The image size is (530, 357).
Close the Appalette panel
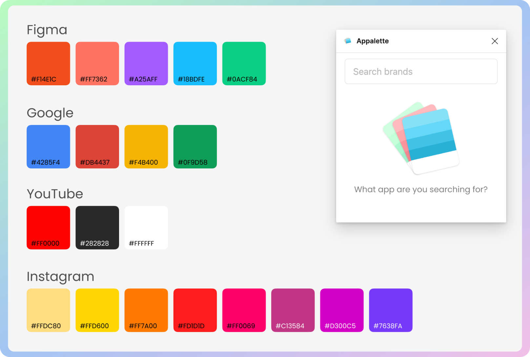(495, 41)
